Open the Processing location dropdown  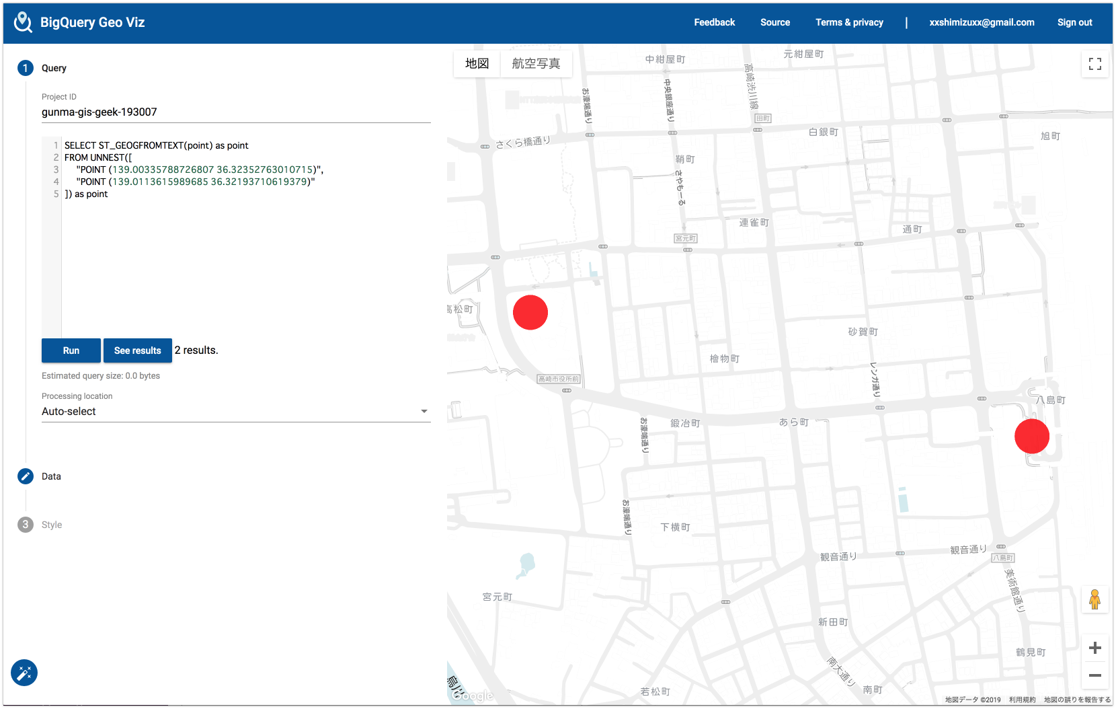pos(236,412)
